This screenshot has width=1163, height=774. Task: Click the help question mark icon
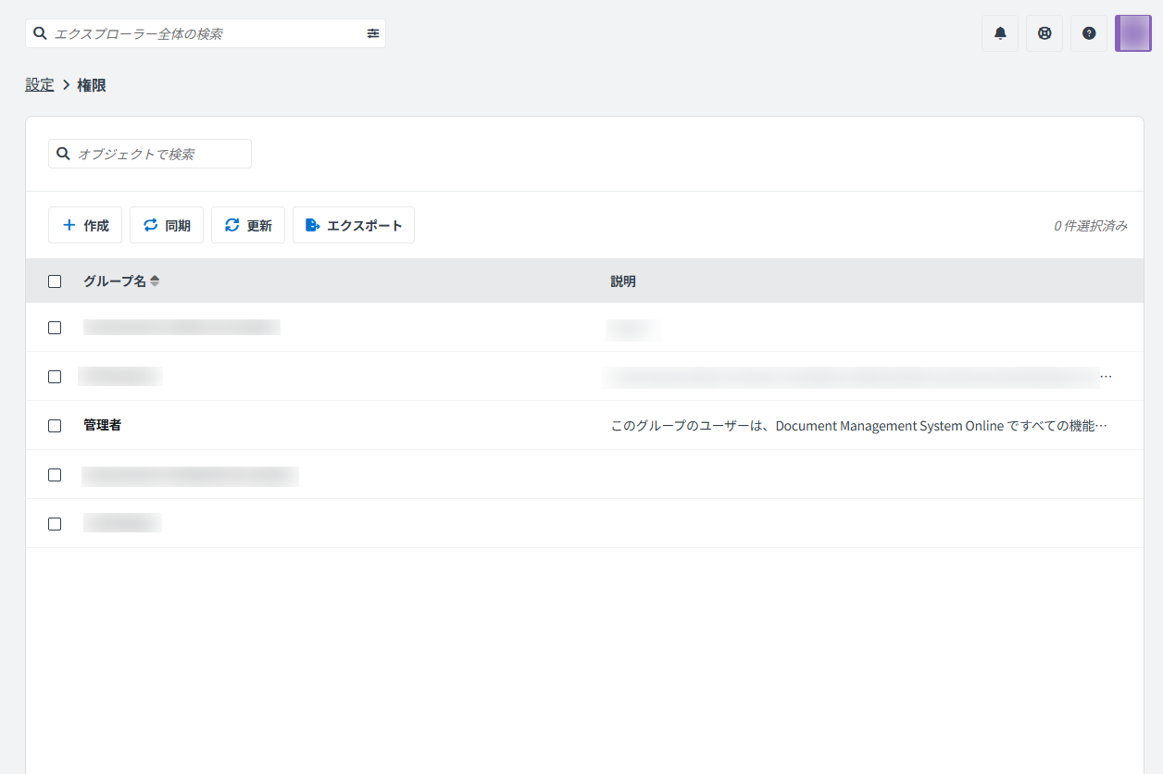(x=1089, y=33)
